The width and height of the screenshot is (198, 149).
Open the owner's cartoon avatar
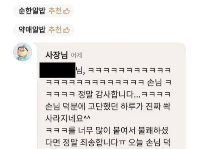coord(22,52)
